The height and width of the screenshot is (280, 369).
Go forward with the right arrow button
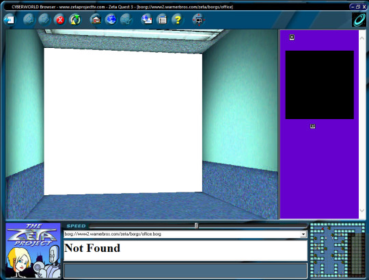[44, 20]
